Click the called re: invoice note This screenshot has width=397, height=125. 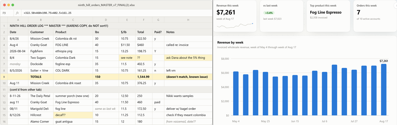click(188, 45)
